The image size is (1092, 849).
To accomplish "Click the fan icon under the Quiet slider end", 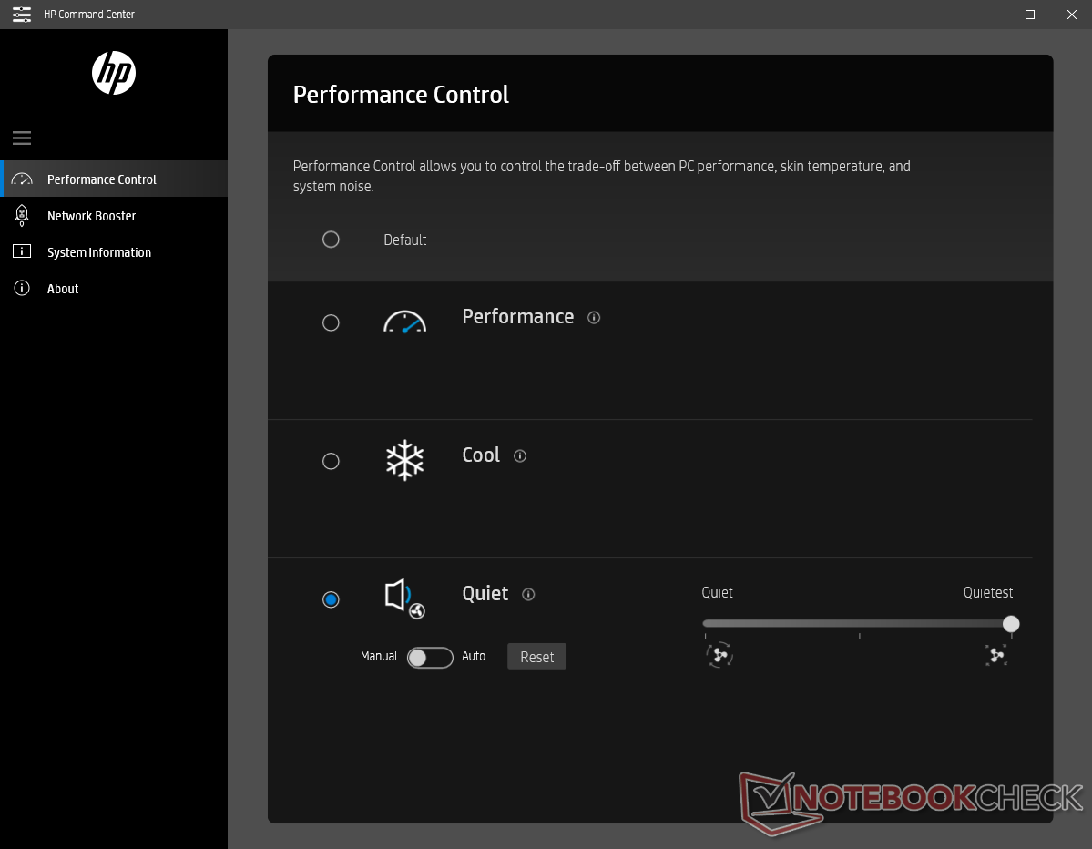I will coord(719,655).
